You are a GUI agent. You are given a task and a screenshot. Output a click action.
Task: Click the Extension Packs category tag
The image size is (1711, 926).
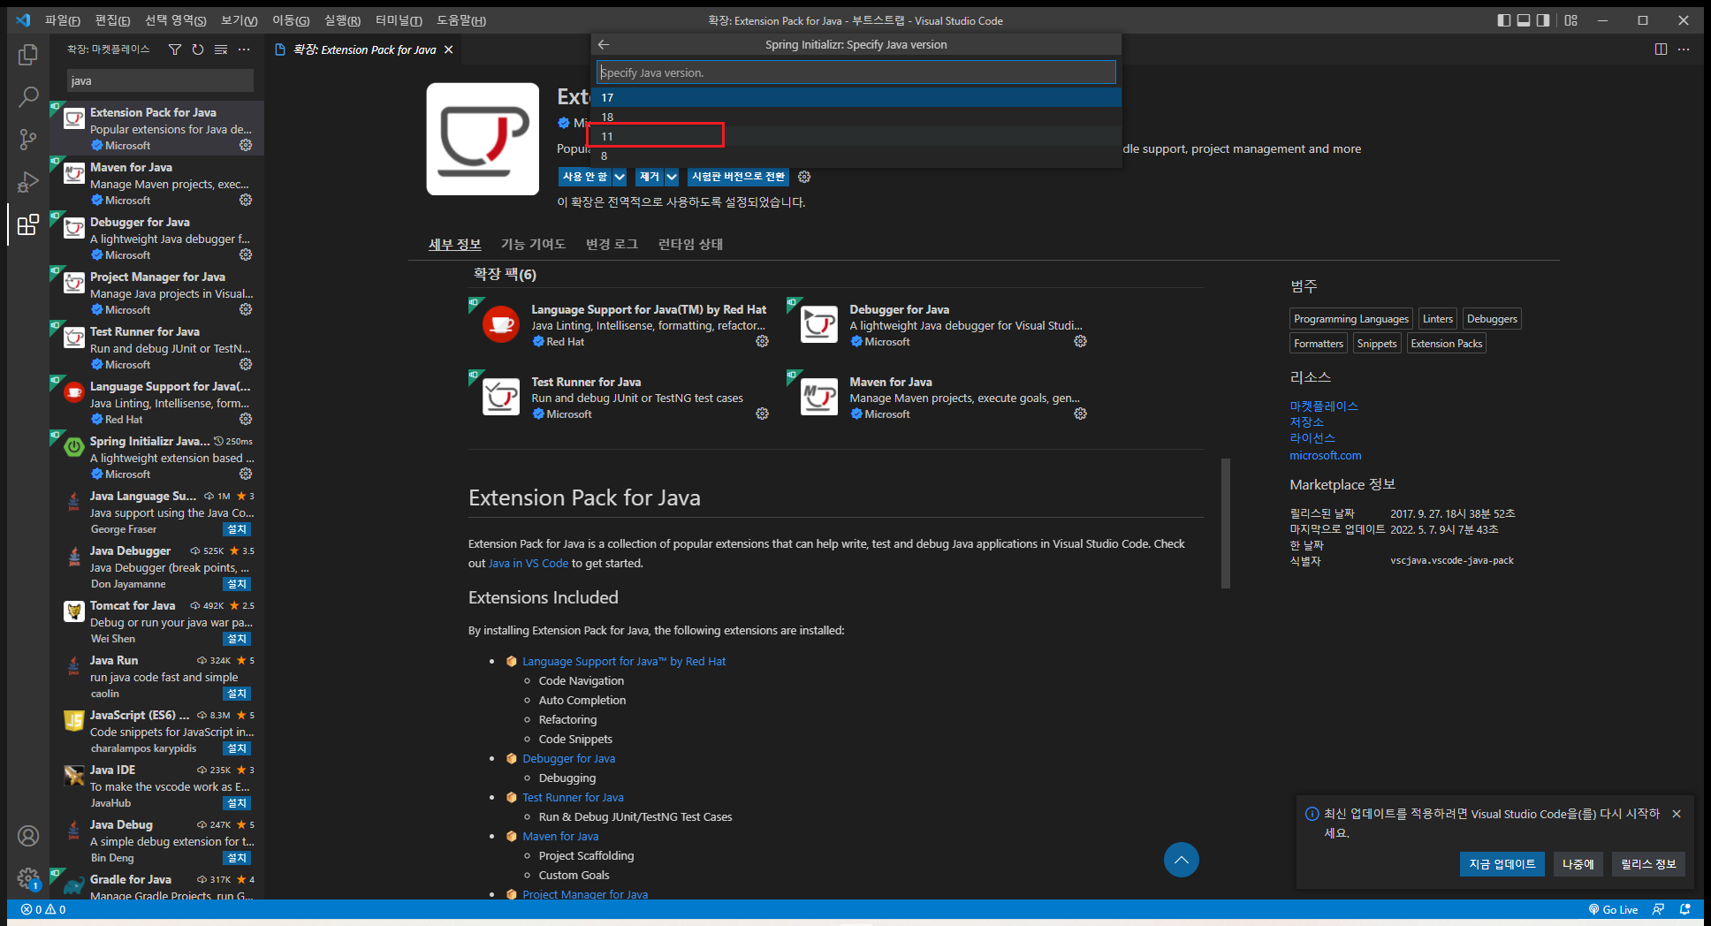[x=1446, y=344]
